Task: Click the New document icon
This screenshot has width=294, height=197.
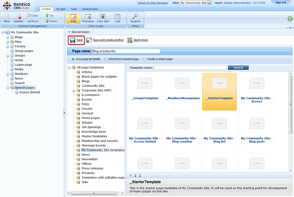Action: point(7,16)
